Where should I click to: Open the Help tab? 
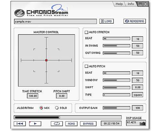119,4
